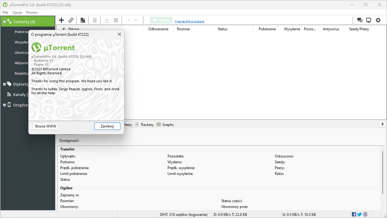Screen dimensions: 387x218
Task: Switch to the Graphs tab
Action: click(165, 124)
